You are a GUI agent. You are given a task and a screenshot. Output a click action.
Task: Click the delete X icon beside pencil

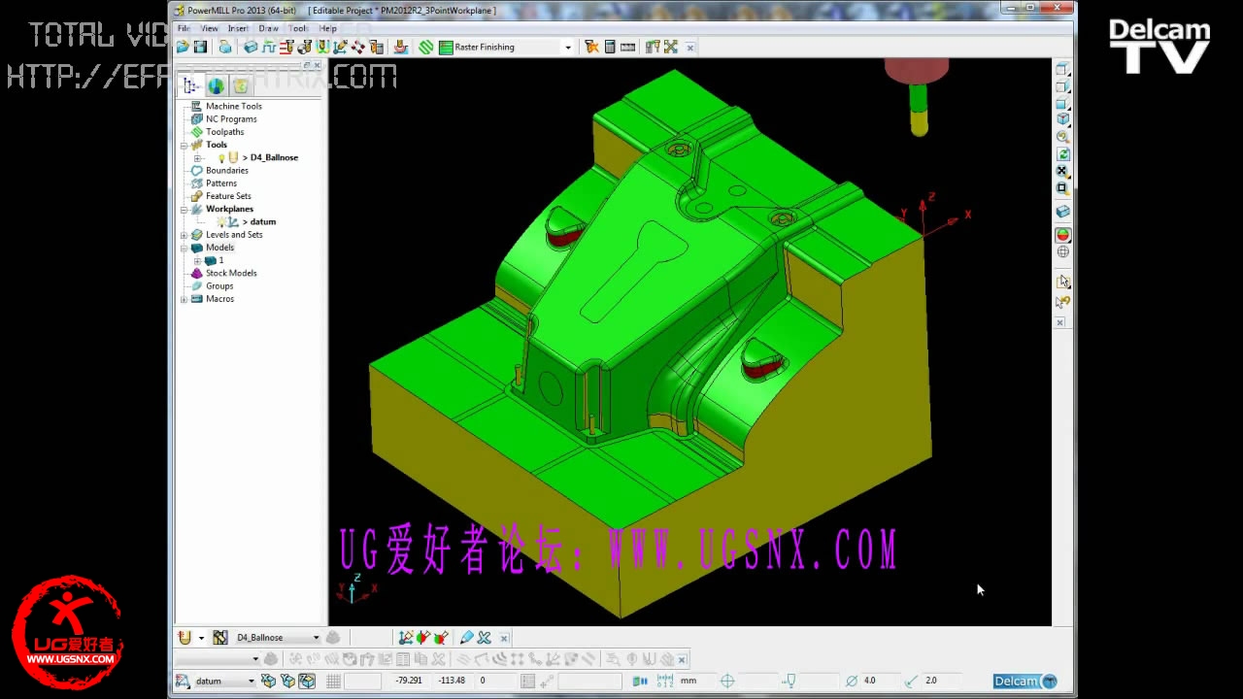(x=485, y=638)
